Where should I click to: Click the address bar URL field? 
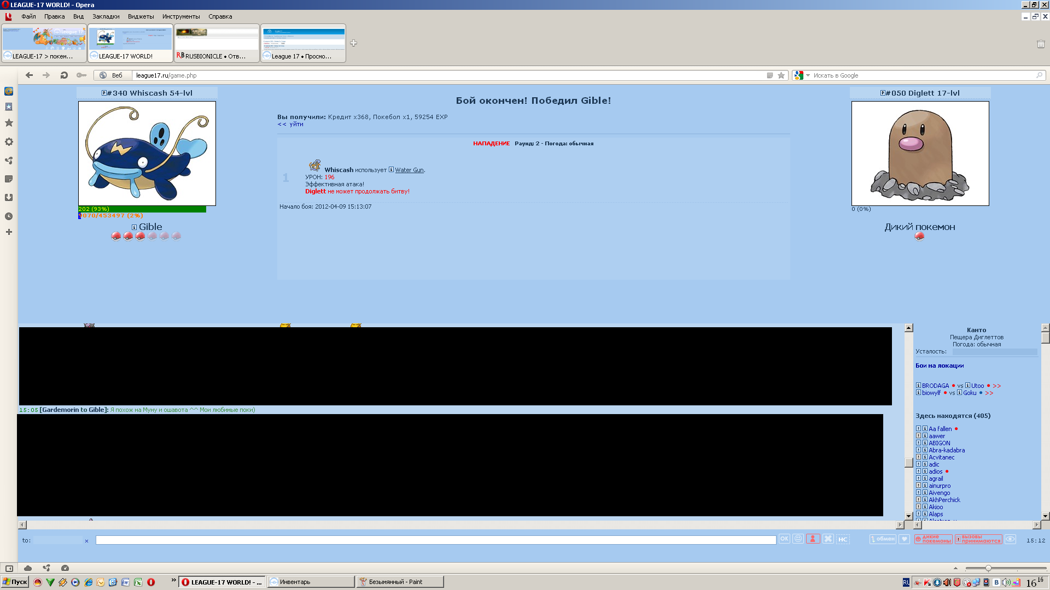click(x=448, y=75)
